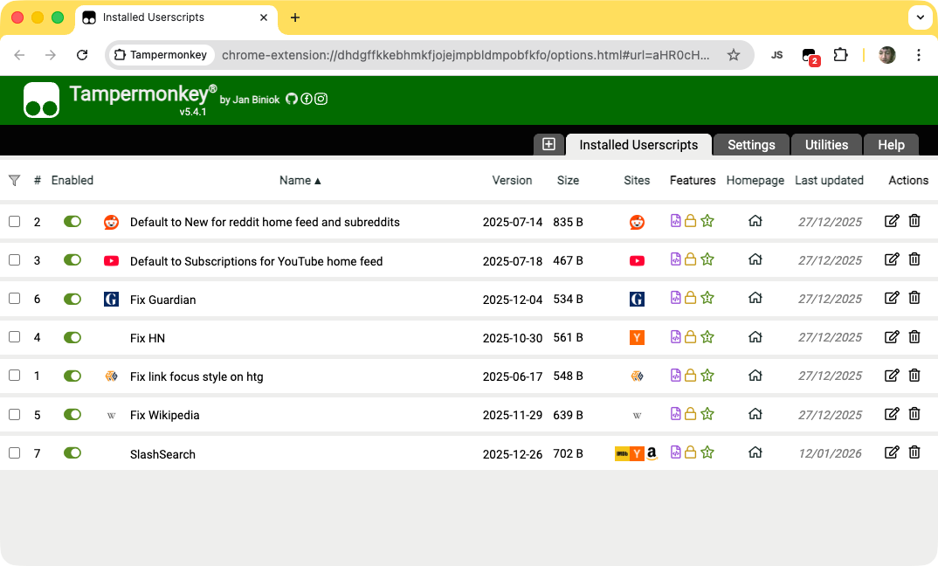Click the Chrome profile avatar
Screen dimensions: 938x566
point(886,55)
